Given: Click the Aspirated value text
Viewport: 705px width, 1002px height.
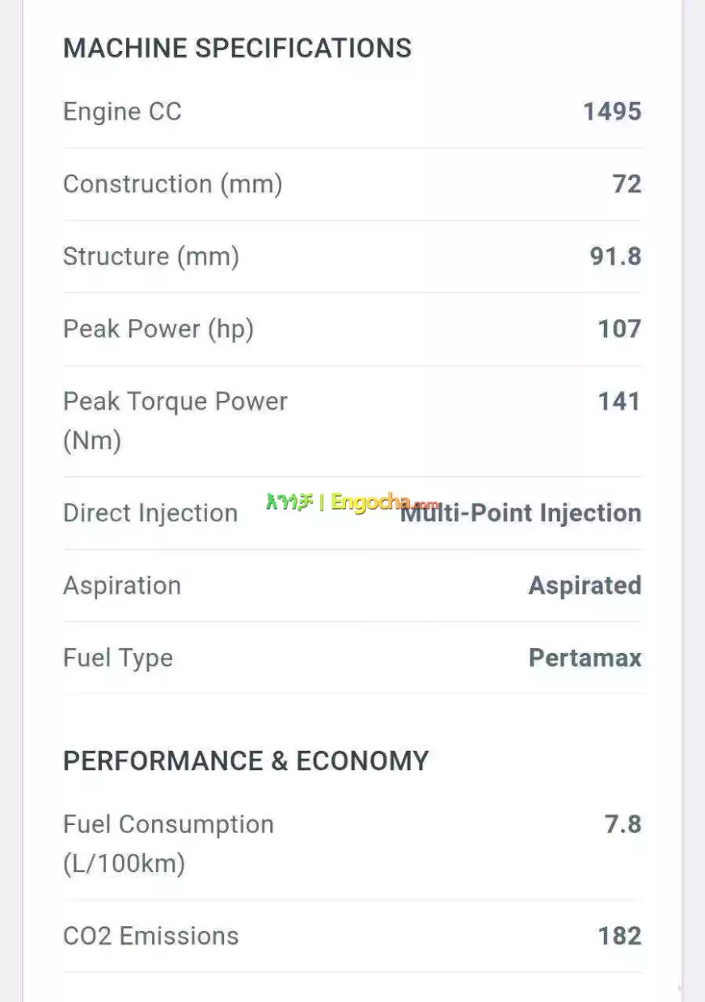Looking at the screenshot, I should (x=585, y=586).
